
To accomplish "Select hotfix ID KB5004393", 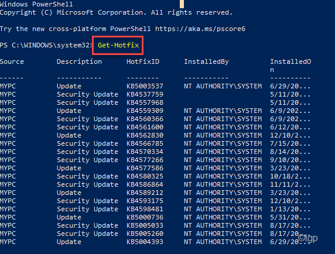I will click(x=145, y=242).
